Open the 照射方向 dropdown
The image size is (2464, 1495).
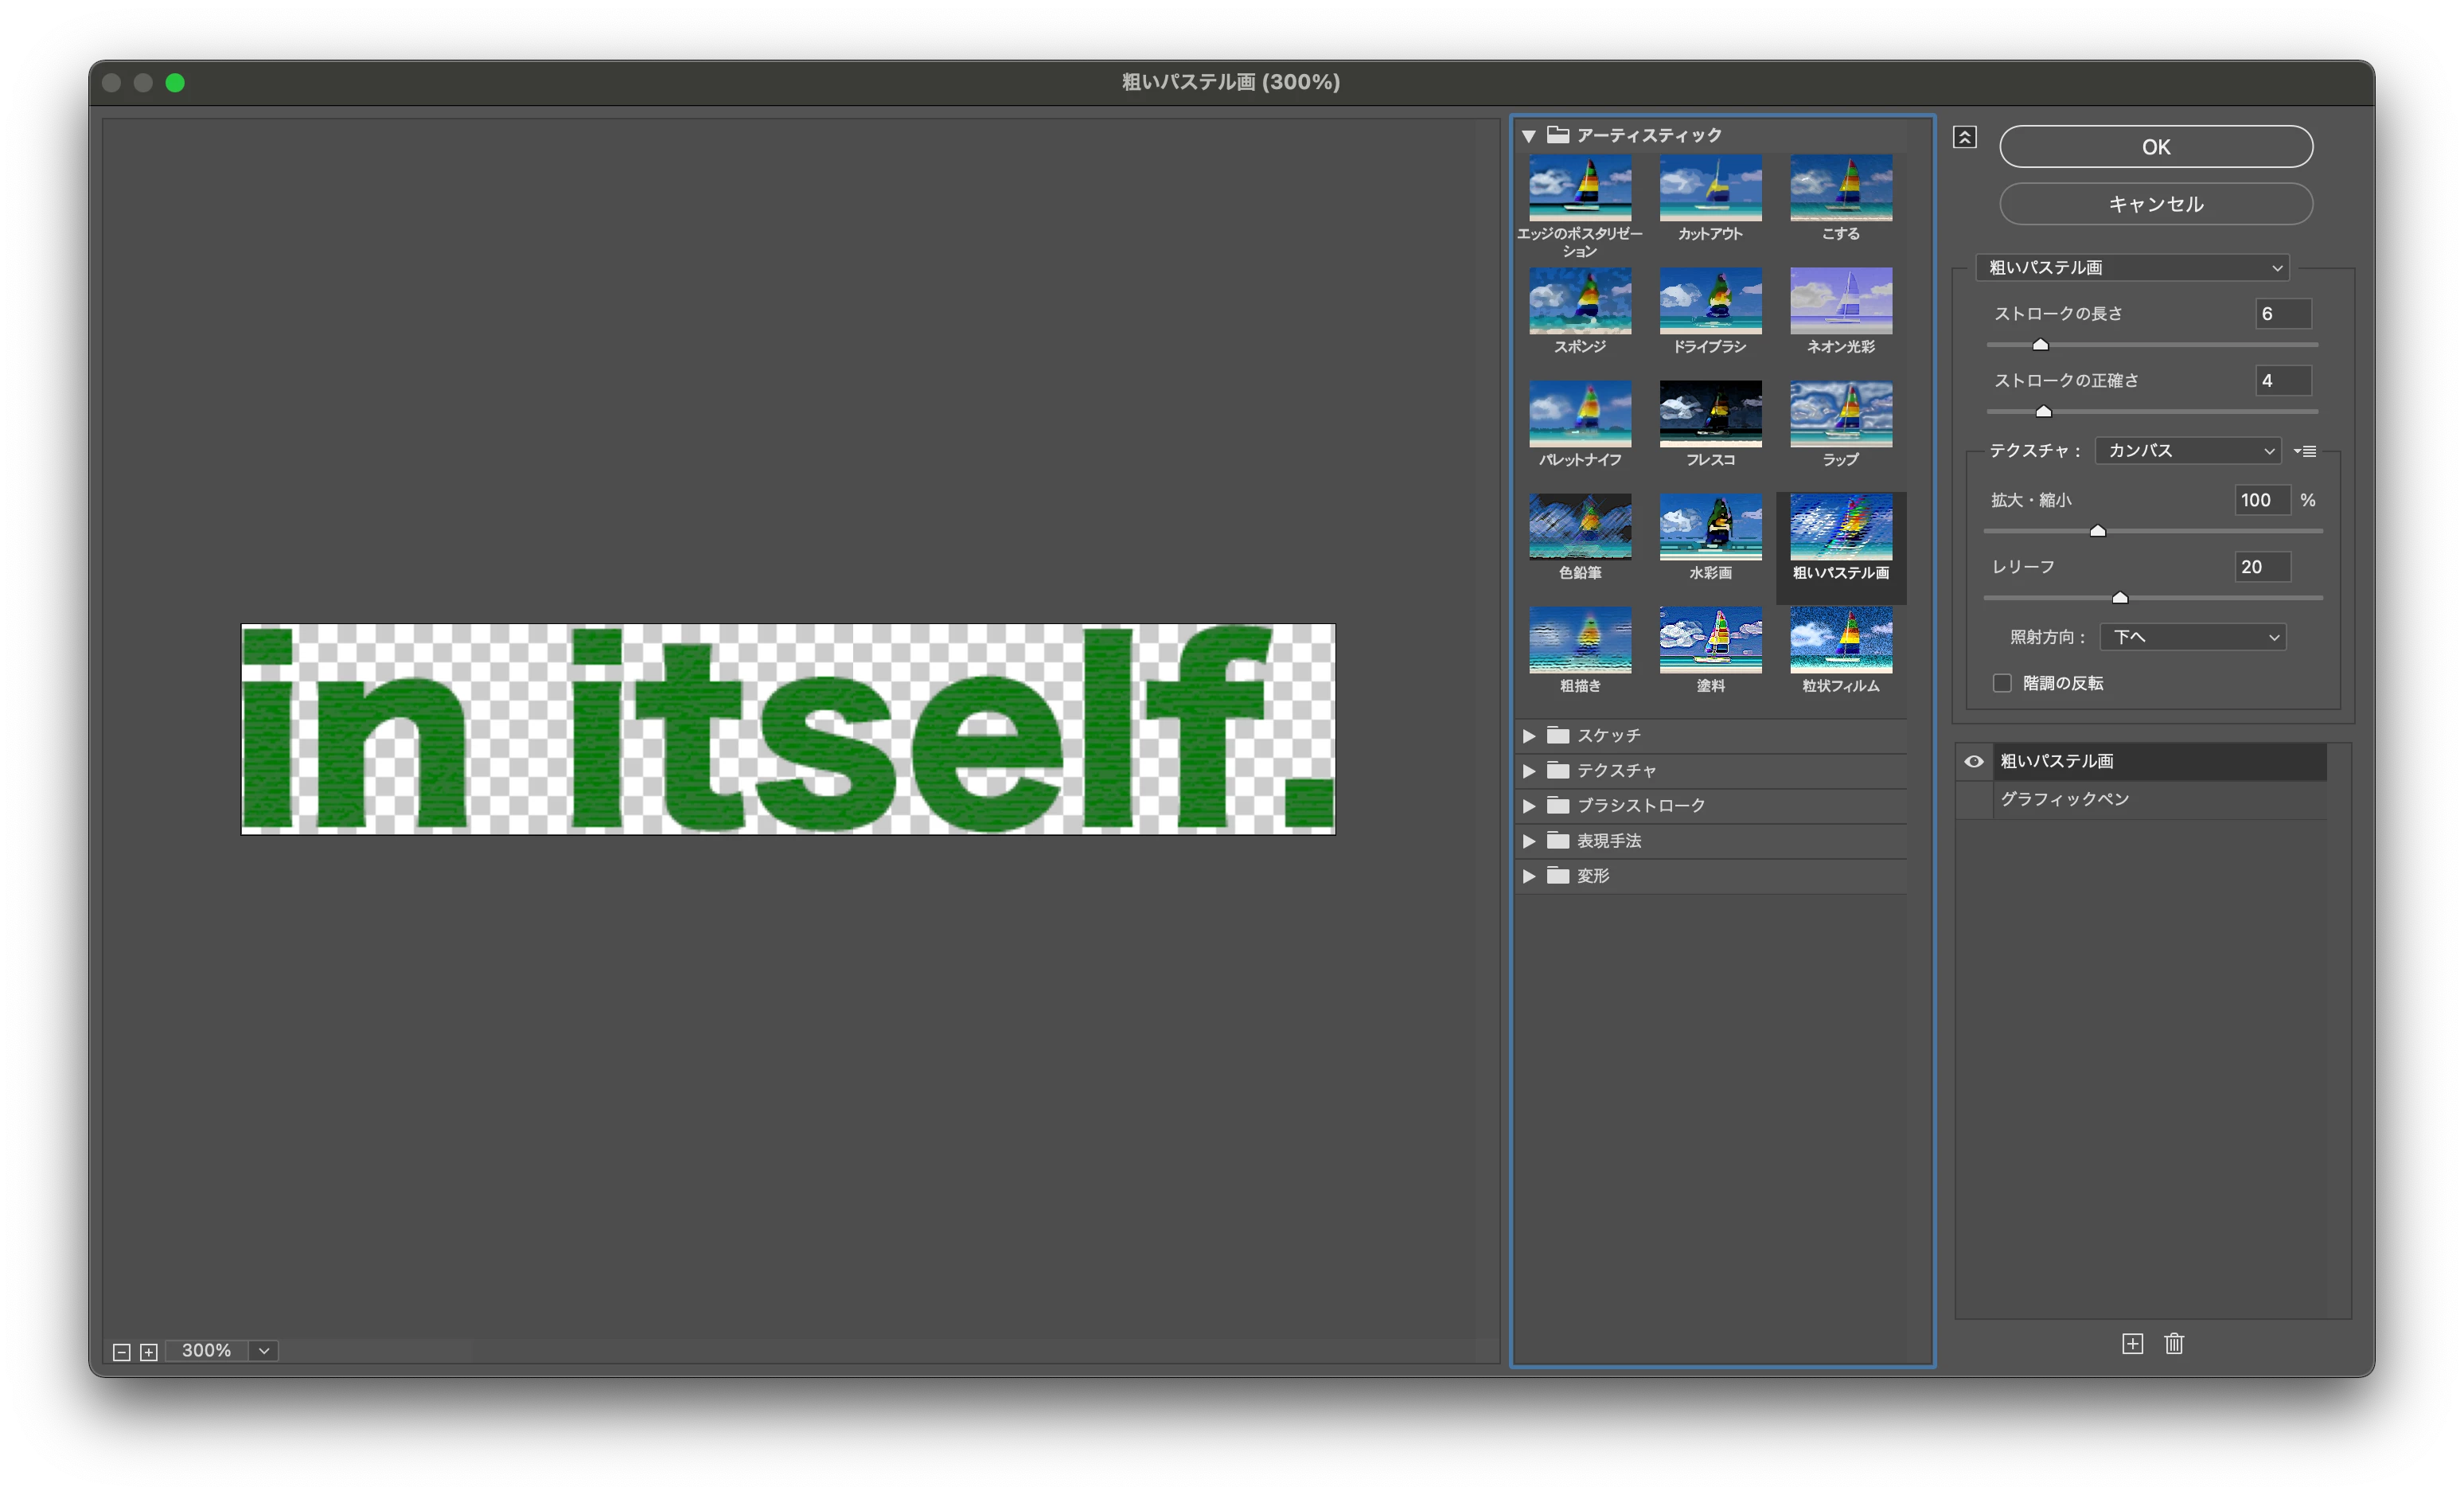click(2192, 637)
